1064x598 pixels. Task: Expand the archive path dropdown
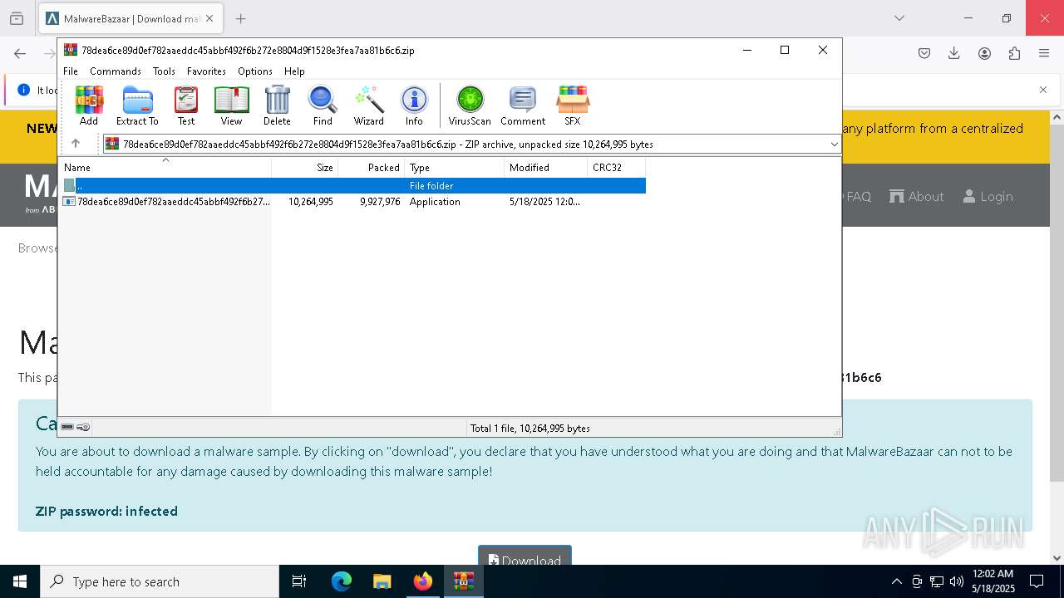[834, 144]
